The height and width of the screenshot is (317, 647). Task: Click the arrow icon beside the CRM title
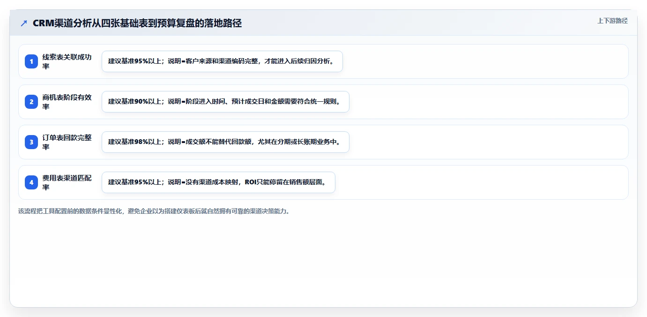click(24, 23)
